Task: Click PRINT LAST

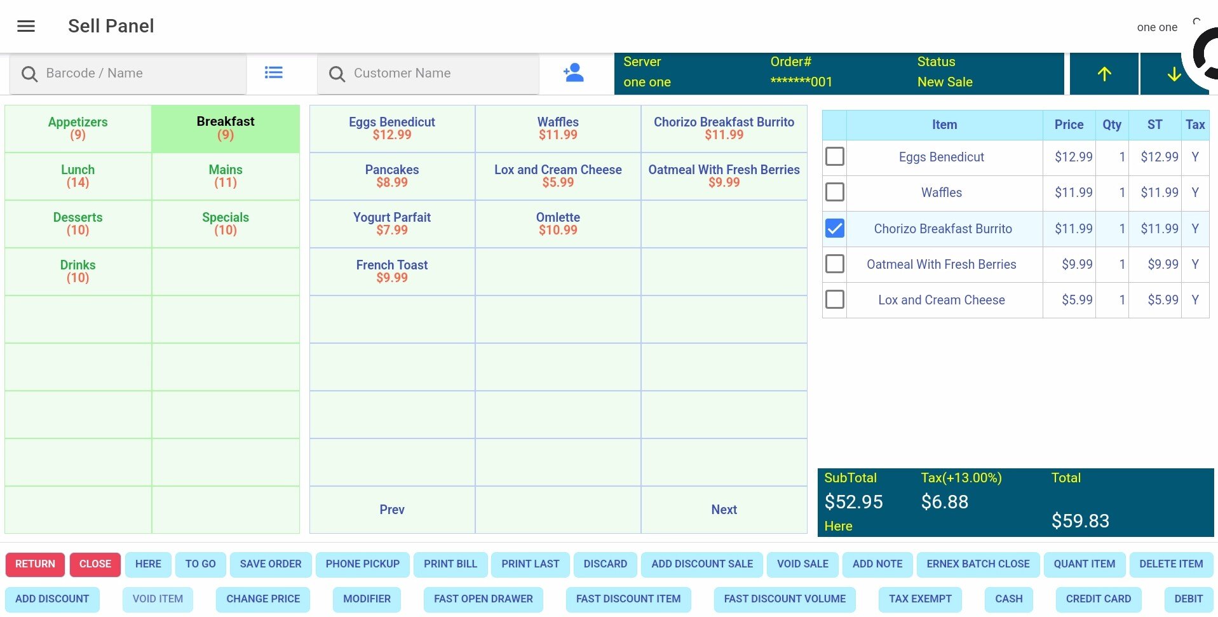Action: coord(531,564)
